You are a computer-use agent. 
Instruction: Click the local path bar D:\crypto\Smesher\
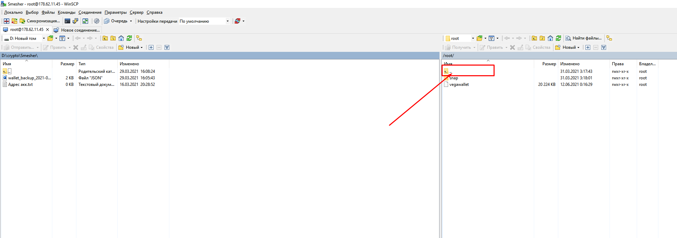click(220, 56)
